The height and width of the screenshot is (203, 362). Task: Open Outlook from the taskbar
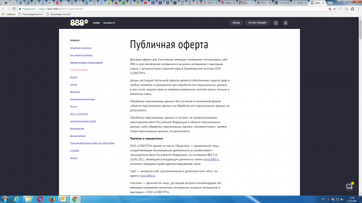pyautogui.click(x=63, y=199)
